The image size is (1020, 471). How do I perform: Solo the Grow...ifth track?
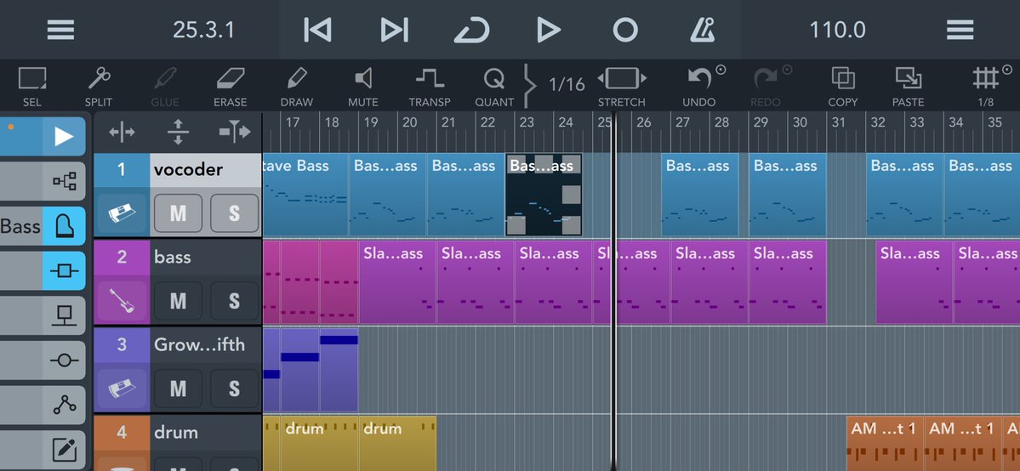pos(234,389)
